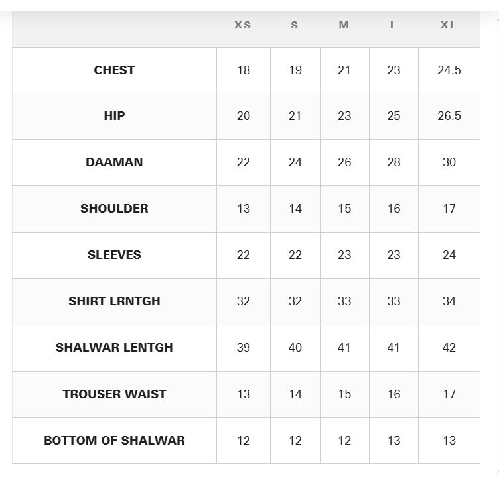Viewport: 499px width, 477px height.
Task: Select the HIP row label
Action: coord(114,116)
